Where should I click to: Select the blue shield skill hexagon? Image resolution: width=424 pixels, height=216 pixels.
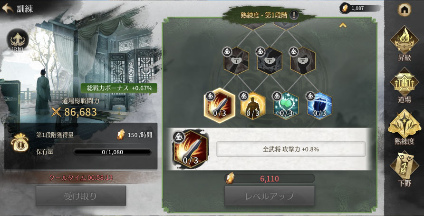pos(319,106)
